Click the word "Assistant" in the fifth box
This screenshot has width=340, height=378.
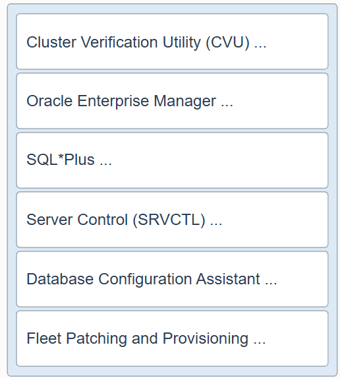tap(228, 279)
